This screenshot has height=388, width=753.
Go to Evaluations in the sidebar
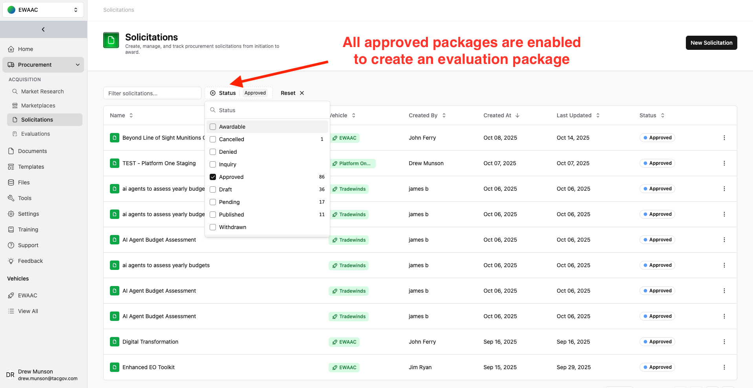click(x=35, y=134)
